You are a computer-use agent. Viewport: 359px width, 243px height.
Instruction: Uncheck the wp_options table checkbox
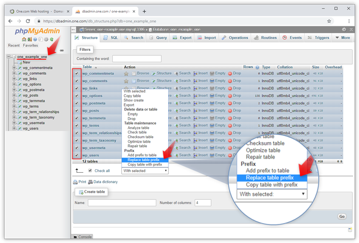tap(77, 96)
